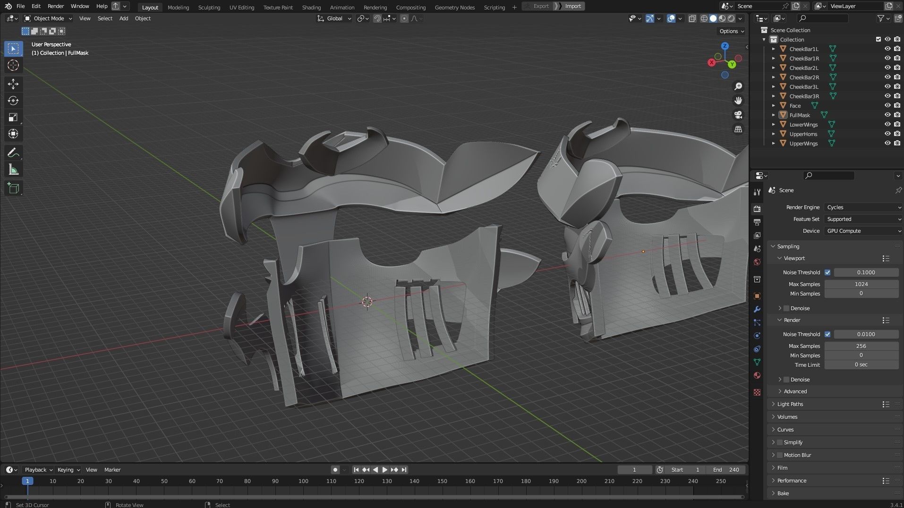This screenshot has width=904, height=508.
Task: Open Feature Set dropdown
Action: pos(863,219)
